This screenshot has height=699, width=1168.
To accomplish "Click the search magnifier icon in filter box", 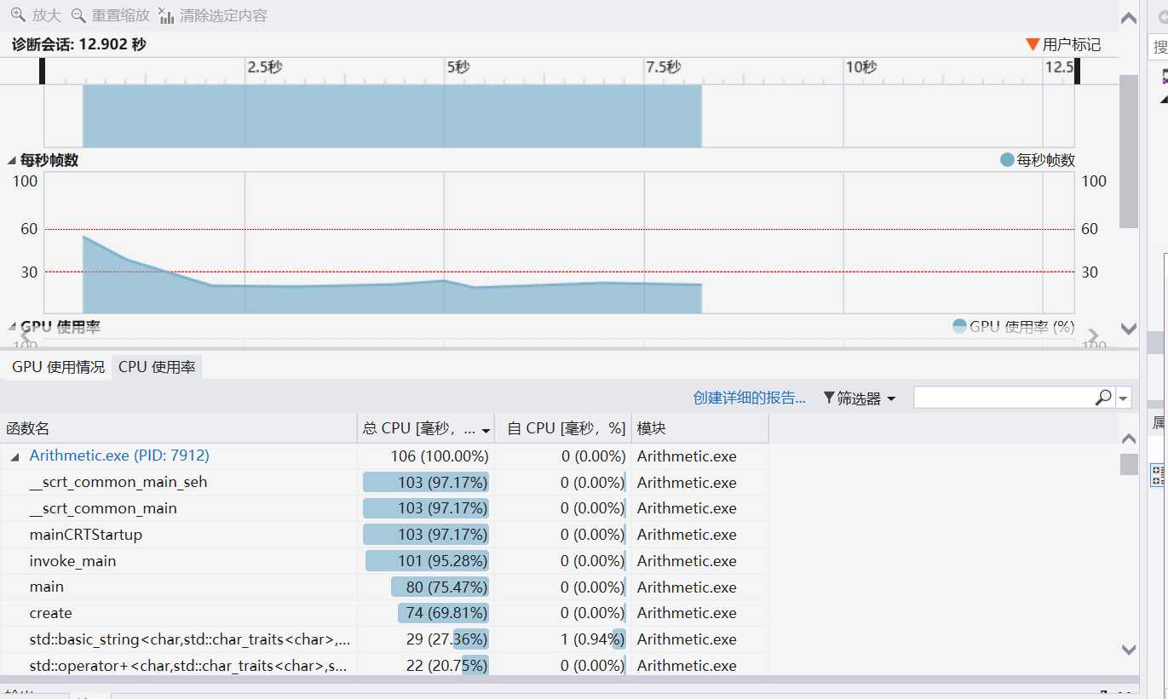I will (1103, 397).
